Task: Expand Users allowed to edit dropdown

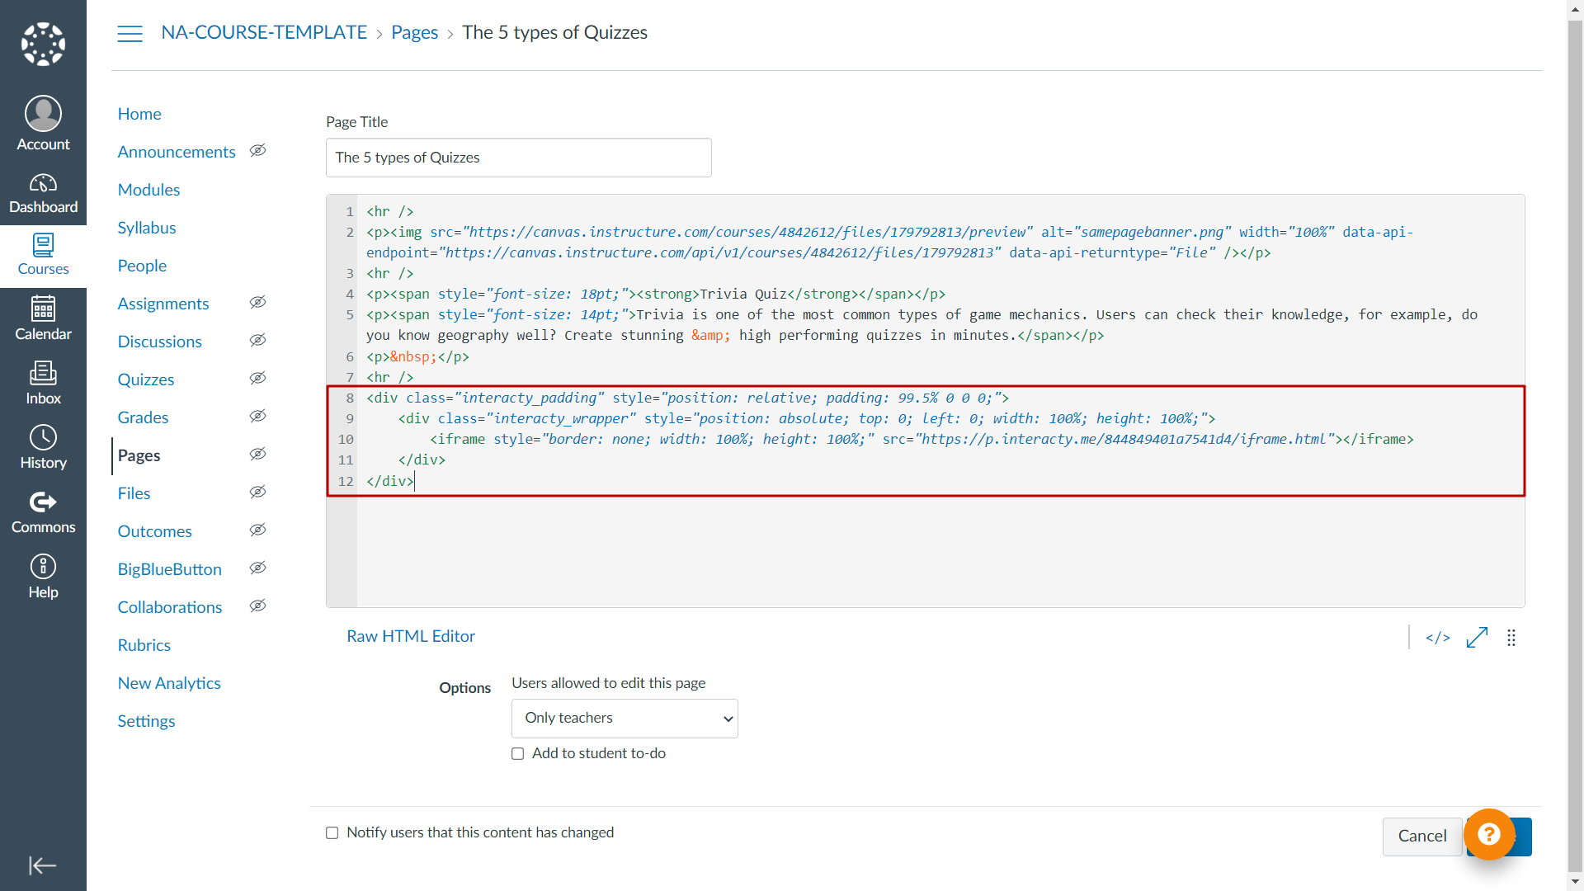Action: point(625,718)
